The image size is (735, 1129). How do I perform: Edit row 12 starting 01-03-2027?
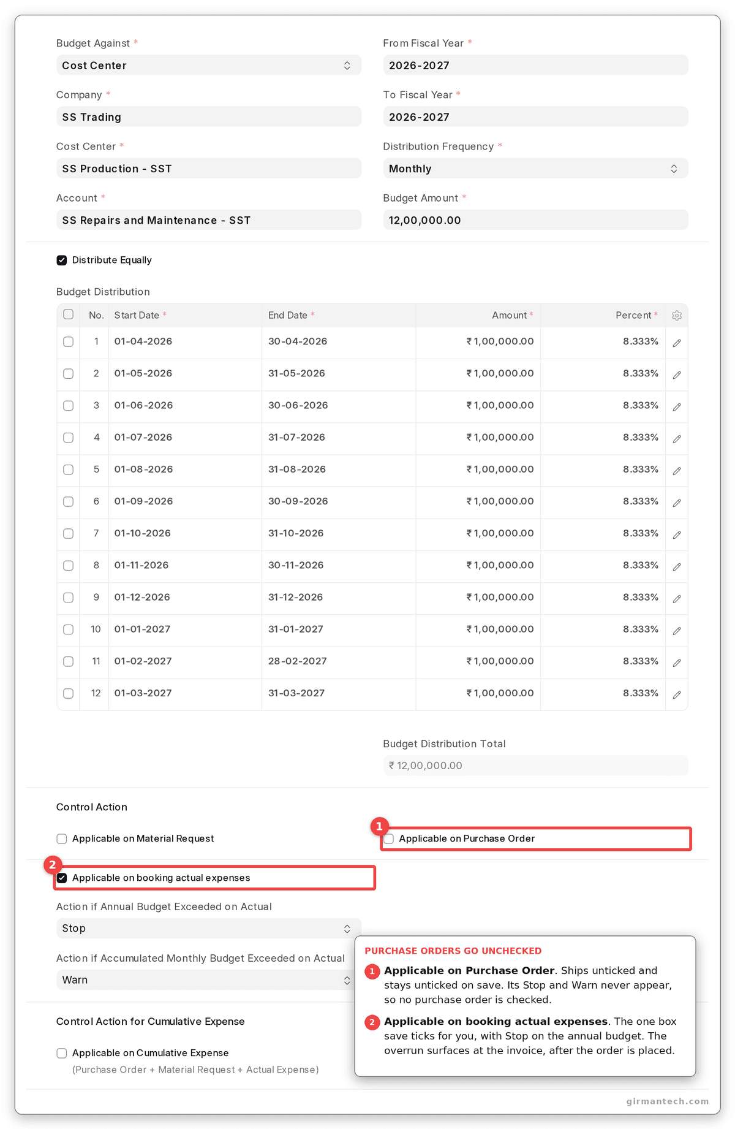(677, 694)
